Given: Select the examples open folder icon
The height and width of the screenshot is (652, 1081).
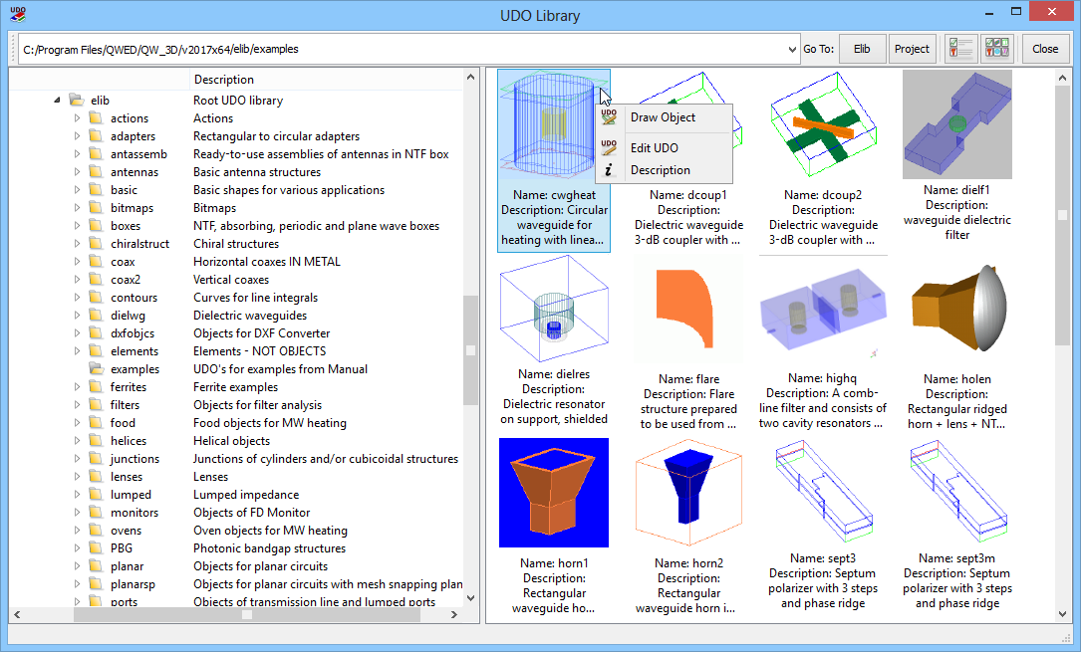Looking at the screenshot, I should pos(96,369).
